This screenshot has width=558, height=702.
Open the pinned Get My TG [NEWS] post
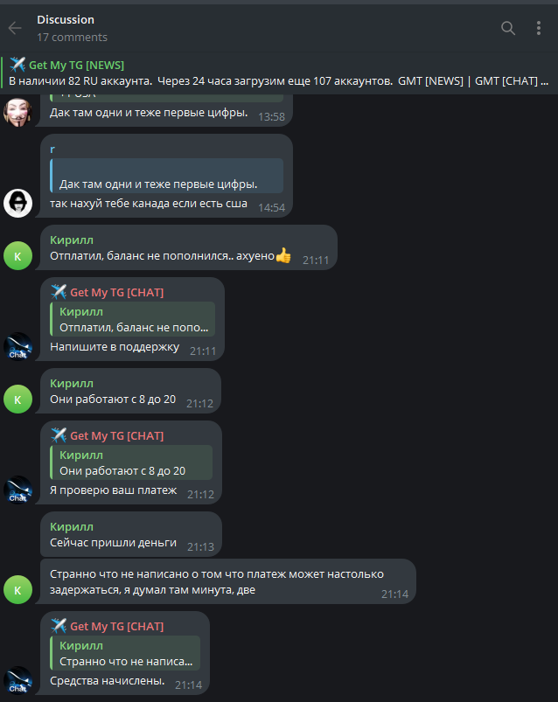pyautogui.click(x=279, y=73)
